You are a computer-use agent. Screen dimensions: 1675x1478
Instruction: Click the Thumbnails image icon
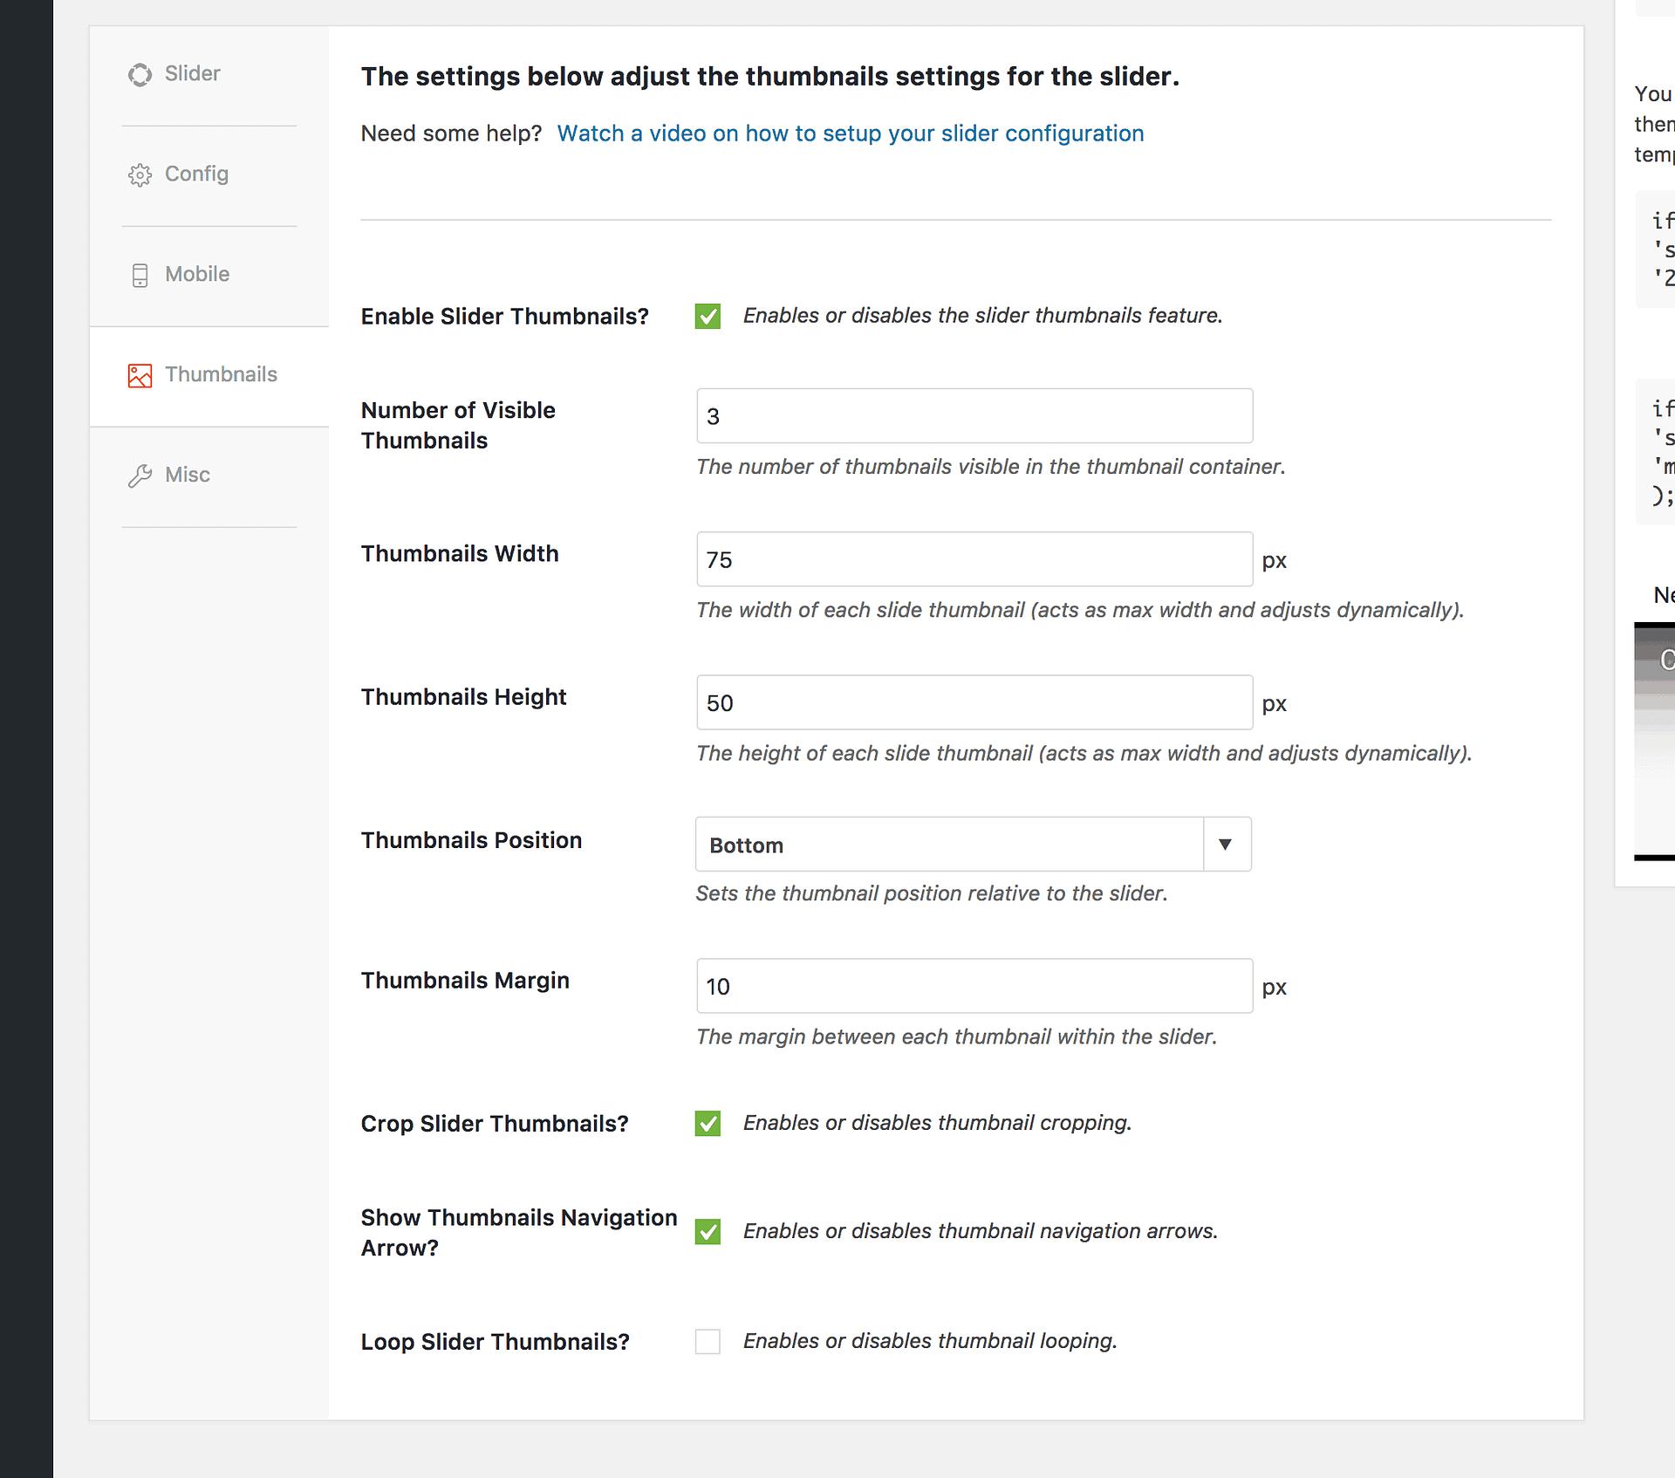(x=140, y=375)
